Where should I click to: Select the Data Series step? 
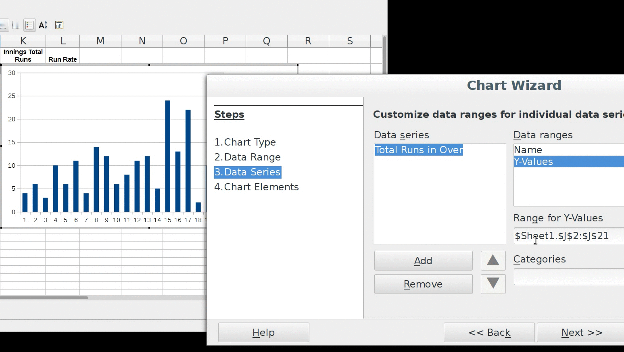pos(248,172)
